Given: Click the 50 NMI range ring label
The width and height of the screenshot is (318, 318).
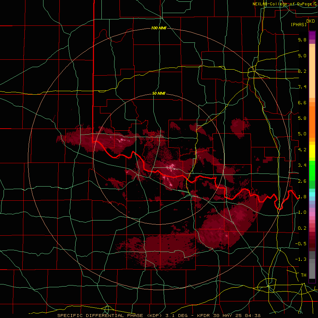Looking at the screenshot, I should [x=159, y=94].
